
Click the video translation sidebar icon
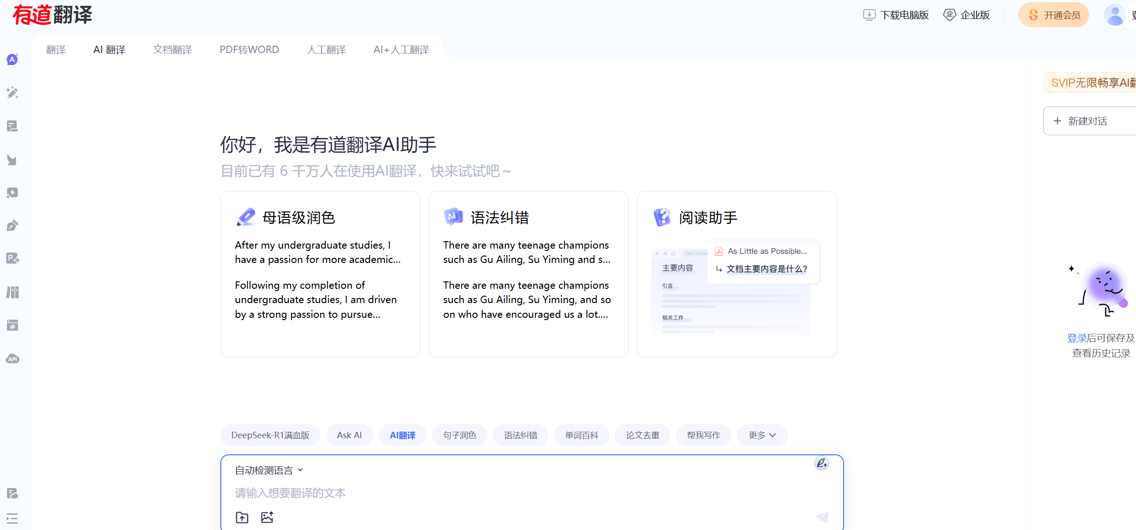(x=12, y=193)
